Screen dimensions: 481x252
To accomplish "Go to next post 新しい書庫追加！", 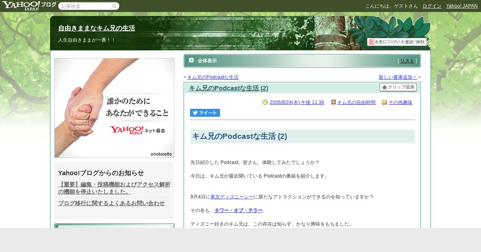I will 398,77.
